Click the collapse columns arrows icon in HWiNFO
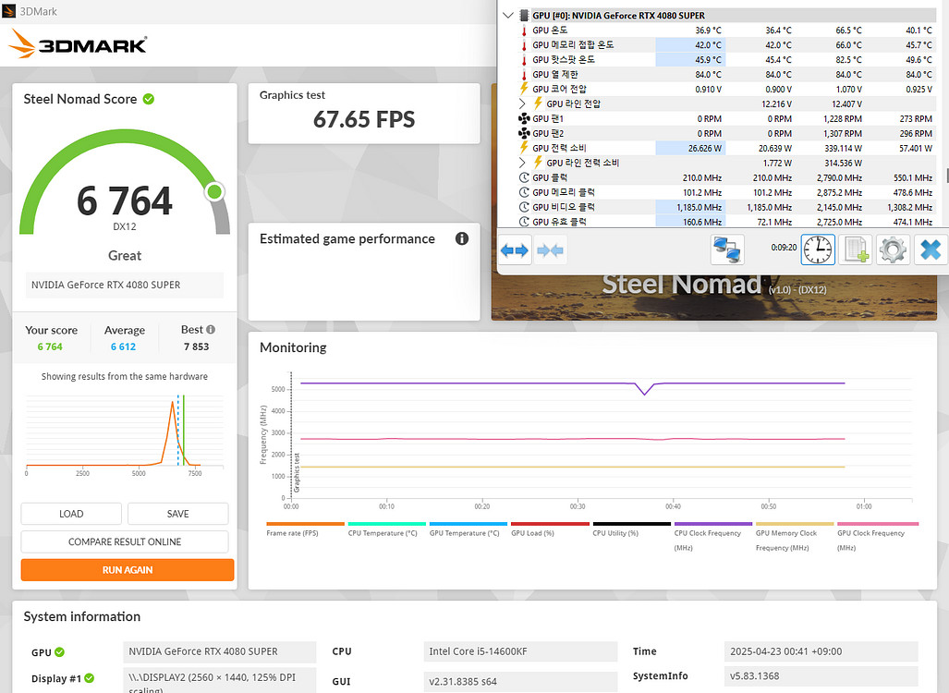This screenshot has height=693, width=949. coord(550,250)
